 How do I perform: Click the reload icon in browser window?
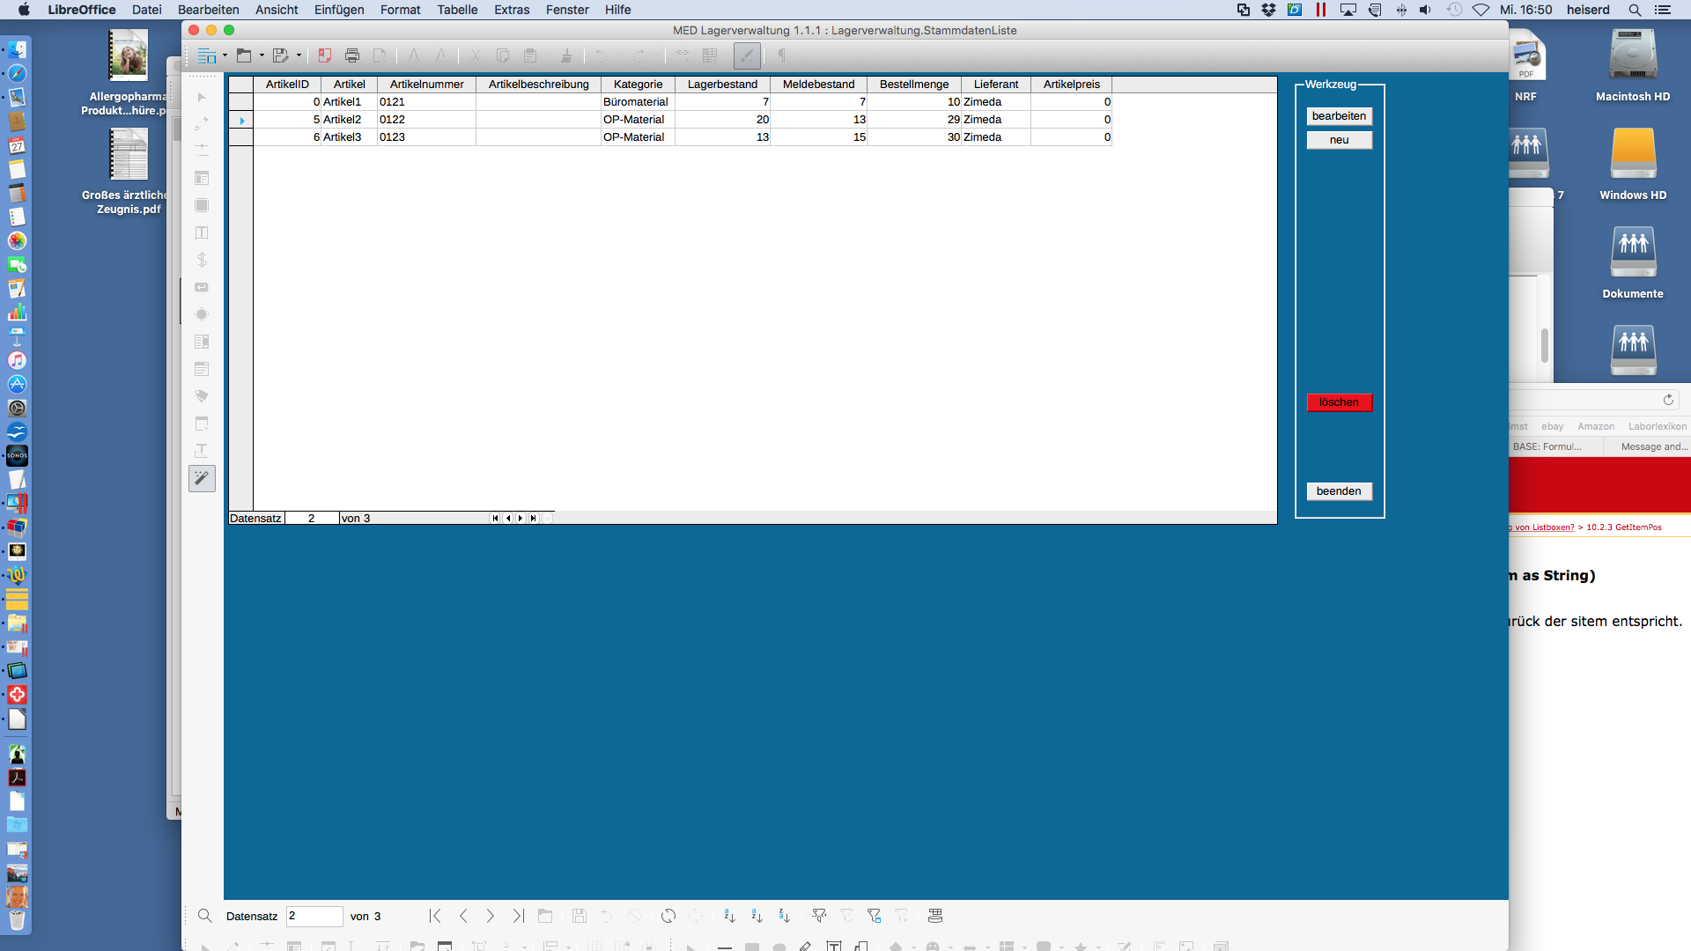[1668, 400]
